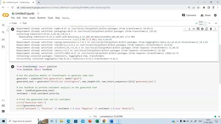Screen dimensions: 221x124
Task: Open Microsoft Edge from taskbar
Action: [x=68, y=121]
